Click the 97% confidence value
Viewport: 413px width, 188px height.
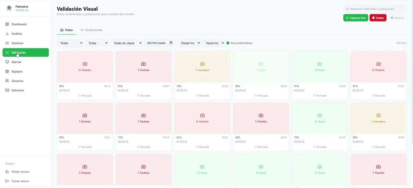coord(355,86)
